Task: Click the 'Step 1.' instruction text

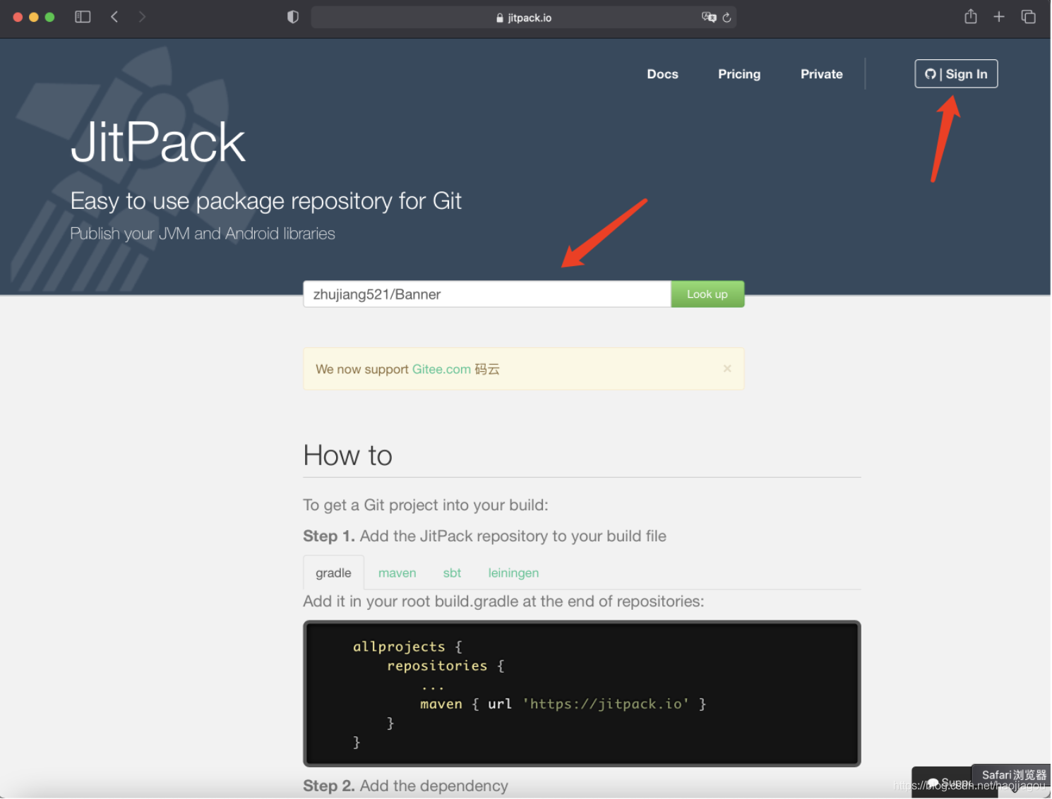Action: [484, 536]
